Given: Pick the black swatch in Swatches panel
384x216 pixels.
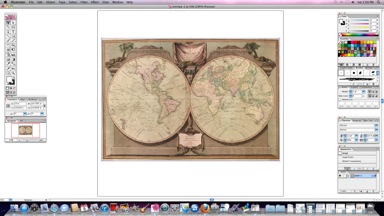Looking at the screenshot, I should click(x=349, y=42).
